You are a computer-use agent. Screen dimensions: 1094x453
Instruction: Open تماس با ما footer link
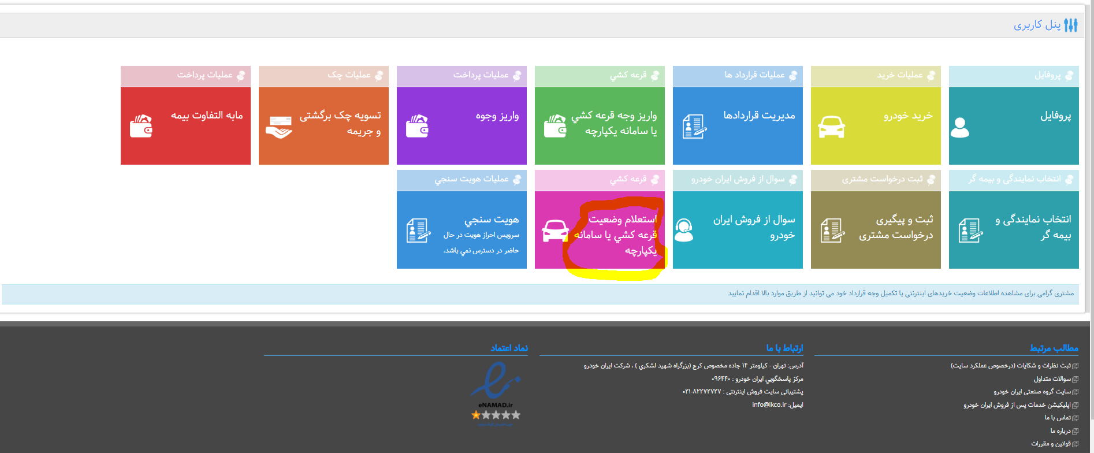[1058, 418]
